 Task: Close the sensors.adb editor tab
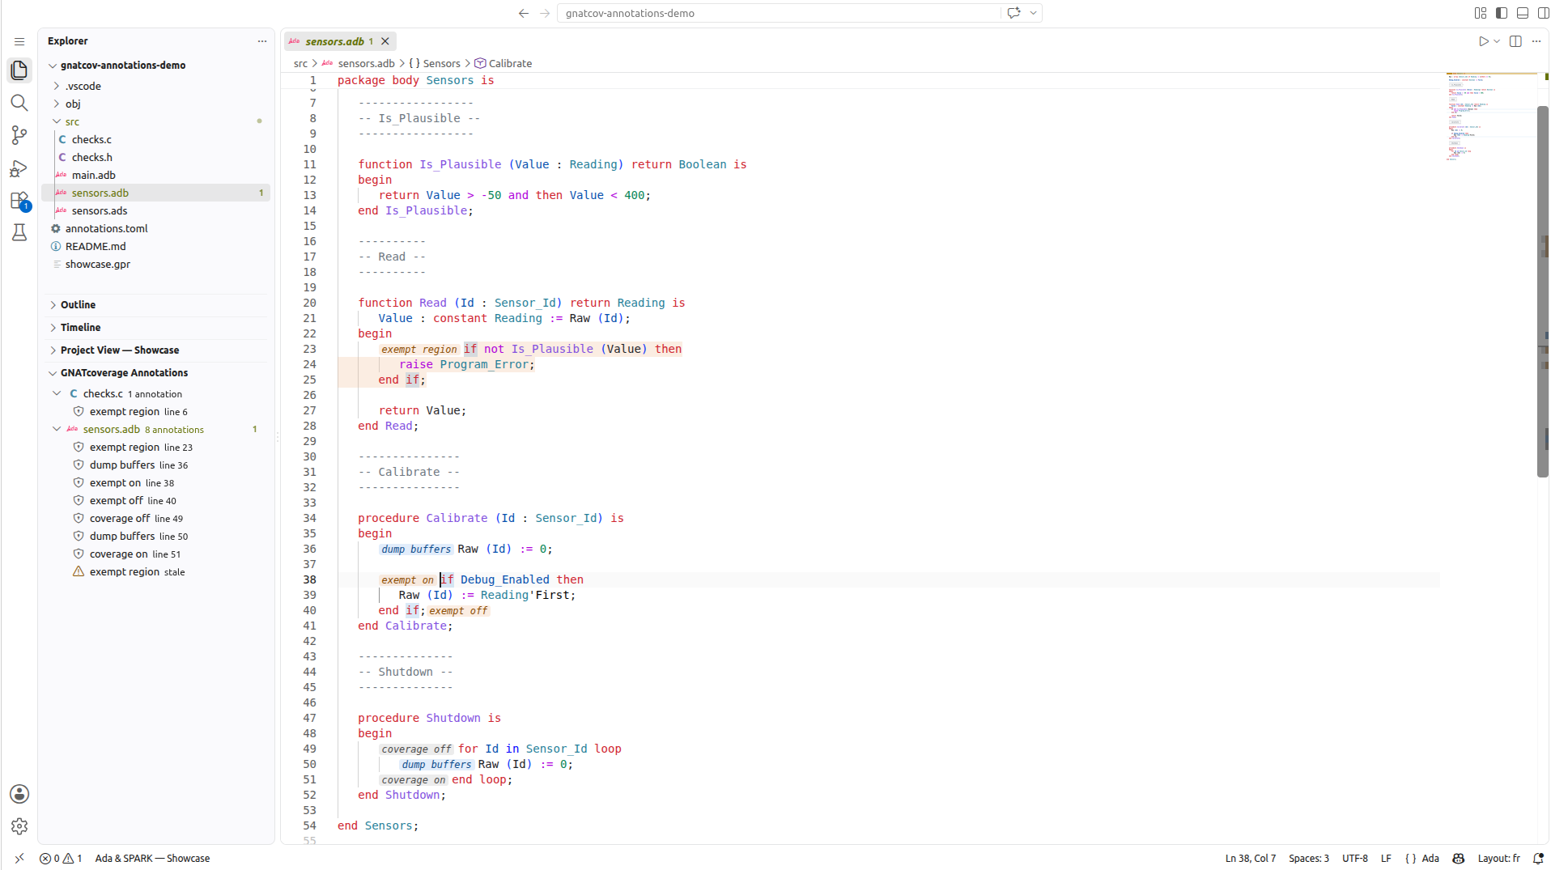(x=385, y=41)
